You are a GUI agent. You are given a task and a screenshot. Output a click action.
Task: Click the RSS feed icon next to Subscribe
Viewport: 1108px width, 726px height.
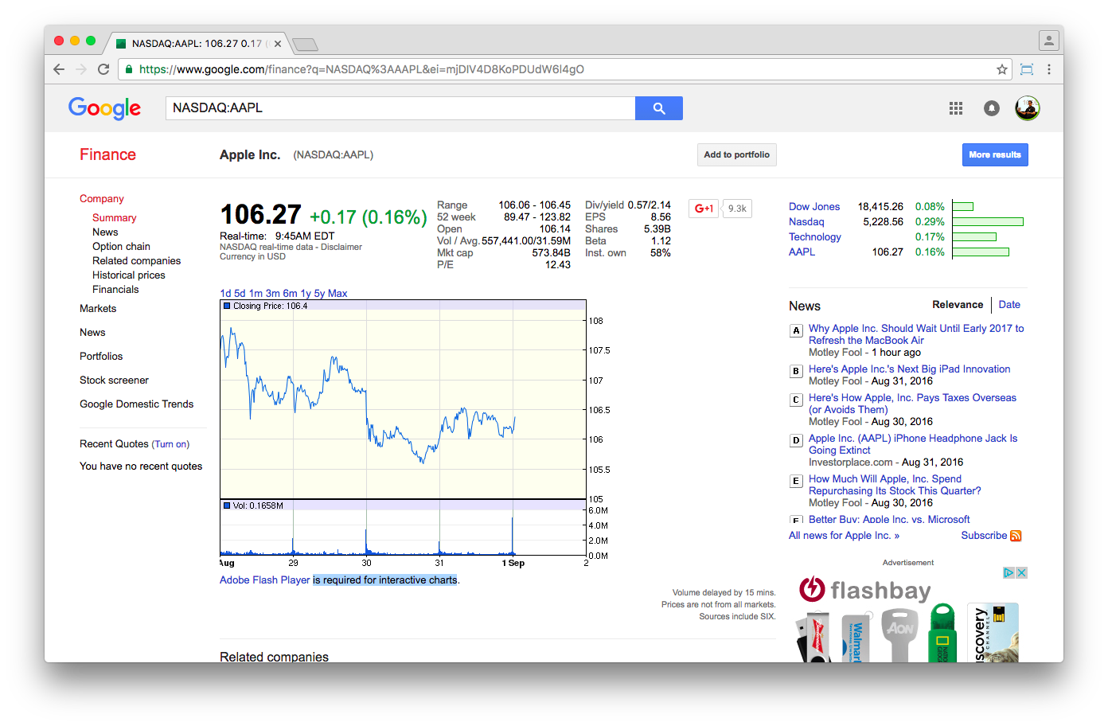coord(1016,536)
